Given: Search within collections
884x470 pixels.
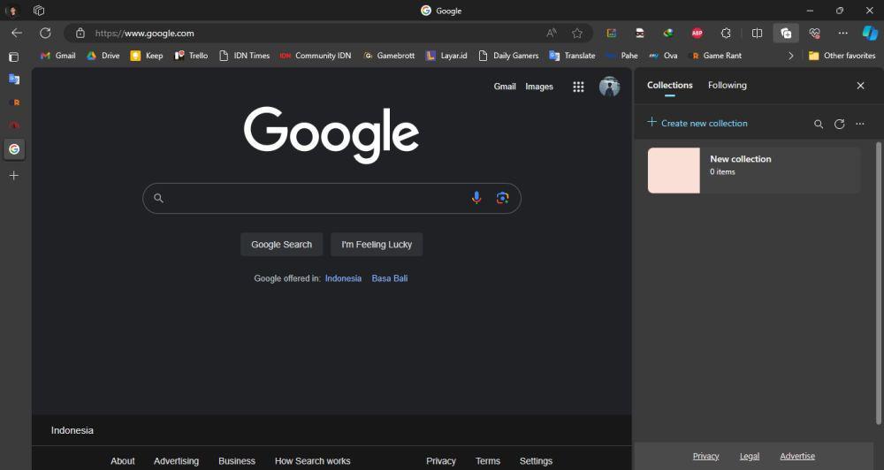Looking at the screenshot, I should click(x=819, y=124).
